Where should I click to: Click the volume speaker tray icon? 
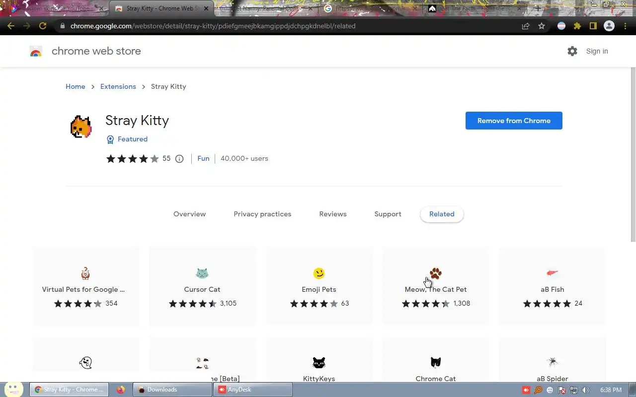point(586,390)
